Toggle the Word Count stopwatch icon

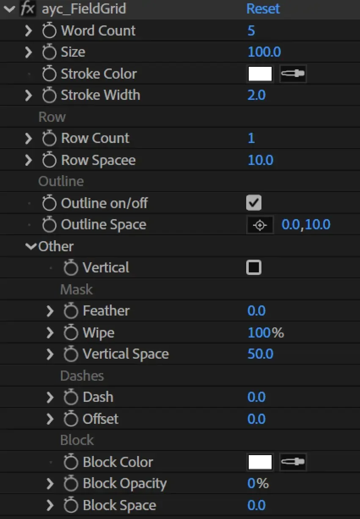[x=49, y=31]
